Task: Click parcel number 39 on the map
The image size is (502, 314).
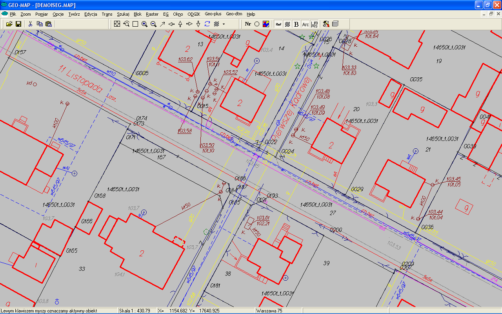Action: click(x=326, y=263)
